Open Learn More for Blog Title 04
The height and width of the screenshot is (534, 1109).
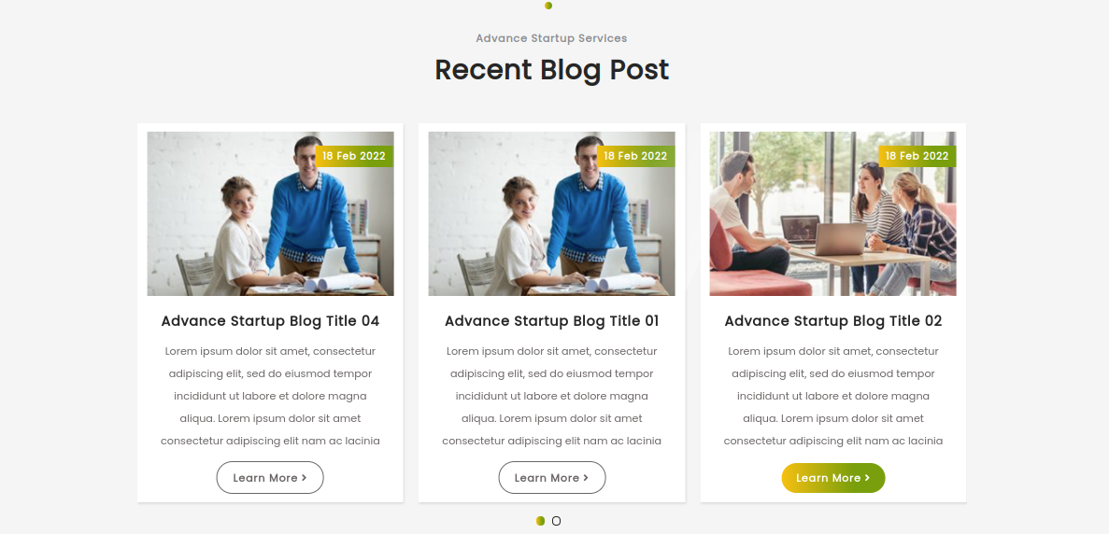coord(270,477)
